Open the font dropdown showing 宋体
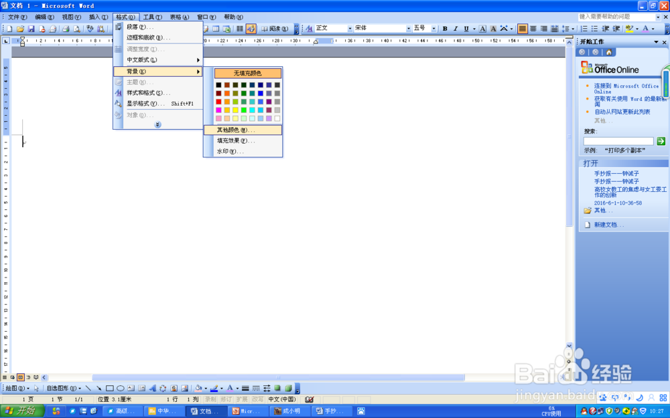Screen dimensions: 670x418 pos(409,29)
